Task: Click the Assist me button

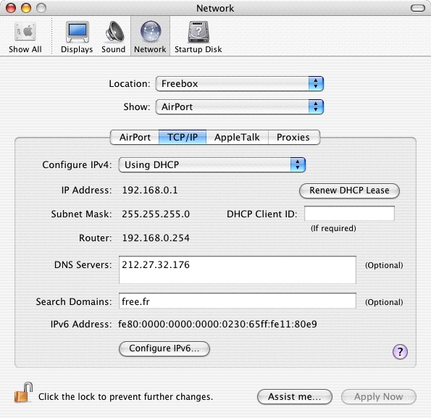Action: 294,396
